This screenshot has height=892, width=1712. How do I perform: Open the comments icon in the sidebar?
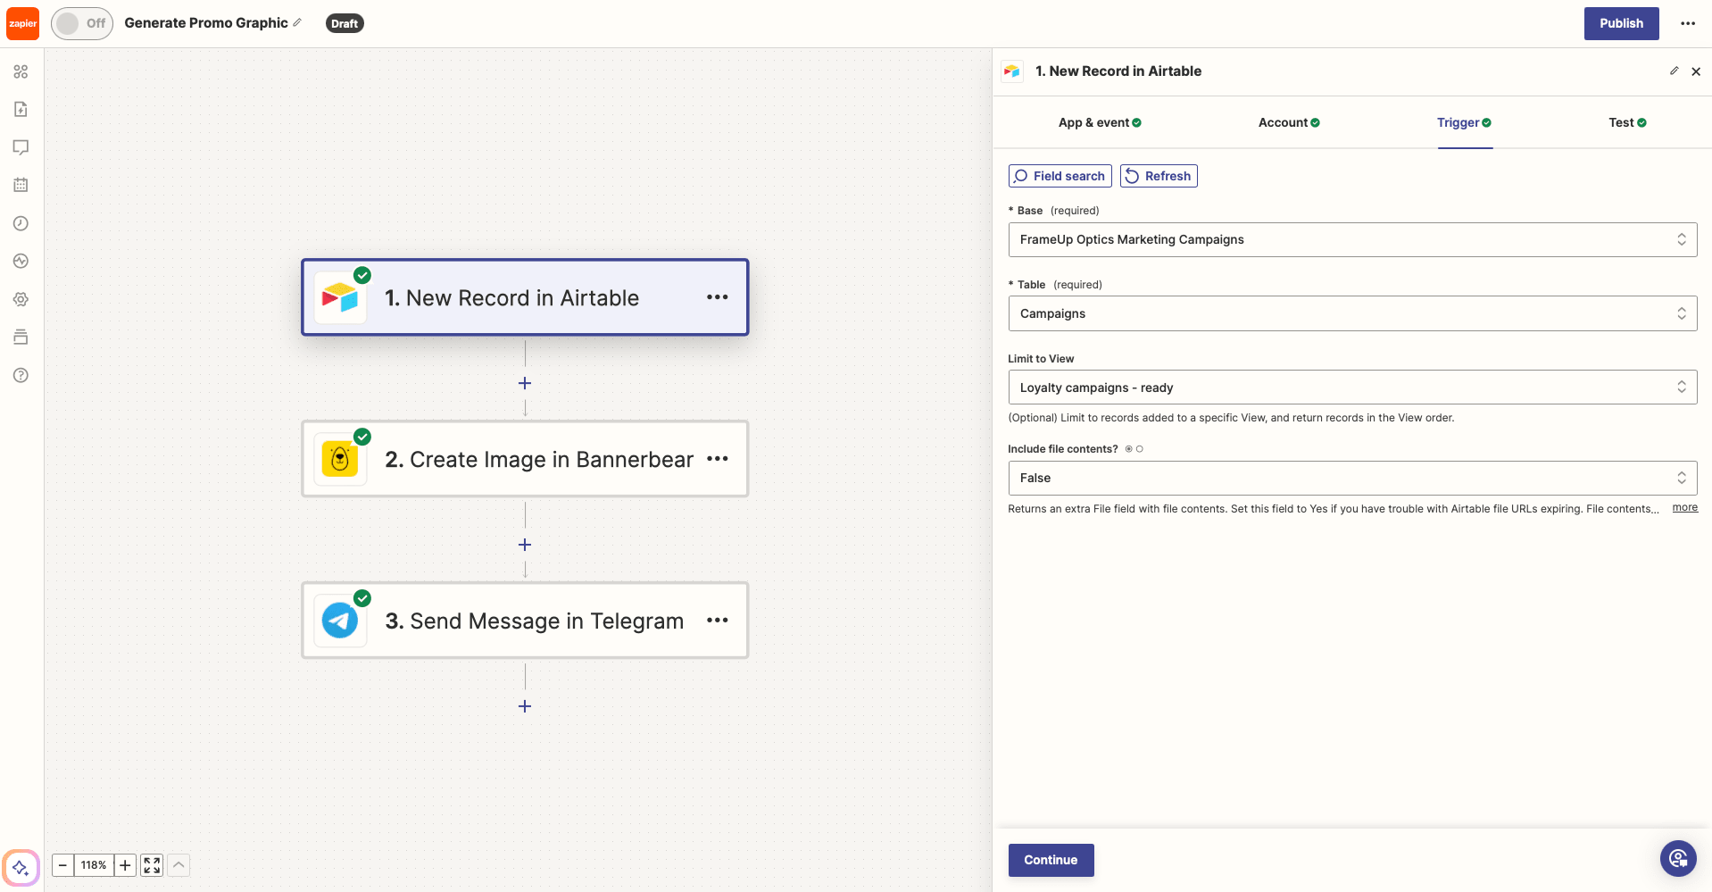click(x=21, y=146)
